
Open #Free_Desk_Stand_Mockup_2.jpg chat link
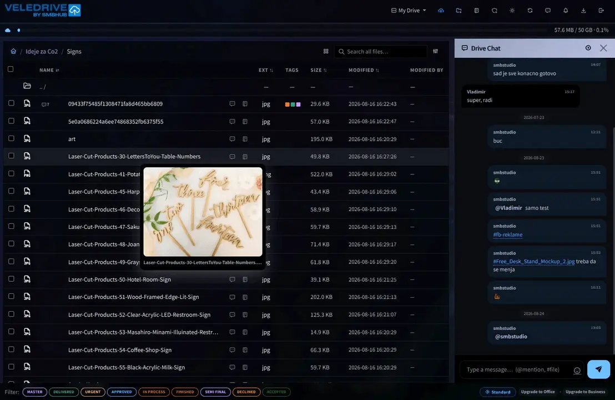click(x=534, y=262)
